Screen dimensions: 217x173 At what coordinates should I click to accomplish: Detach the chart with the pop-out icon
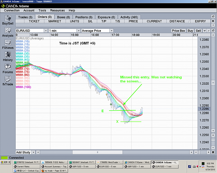(x=213, y=30)
